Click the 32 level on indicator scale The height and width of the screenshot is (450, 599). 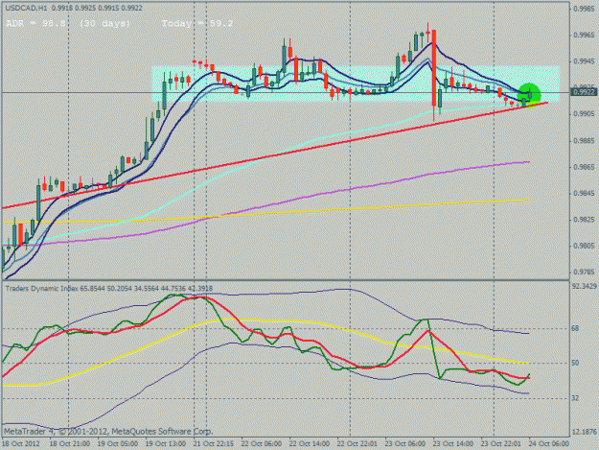click(x=575, y=398)
